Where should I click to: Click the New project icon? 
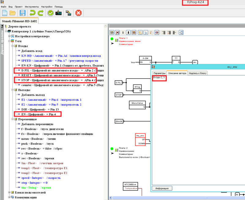pos(5,13)
